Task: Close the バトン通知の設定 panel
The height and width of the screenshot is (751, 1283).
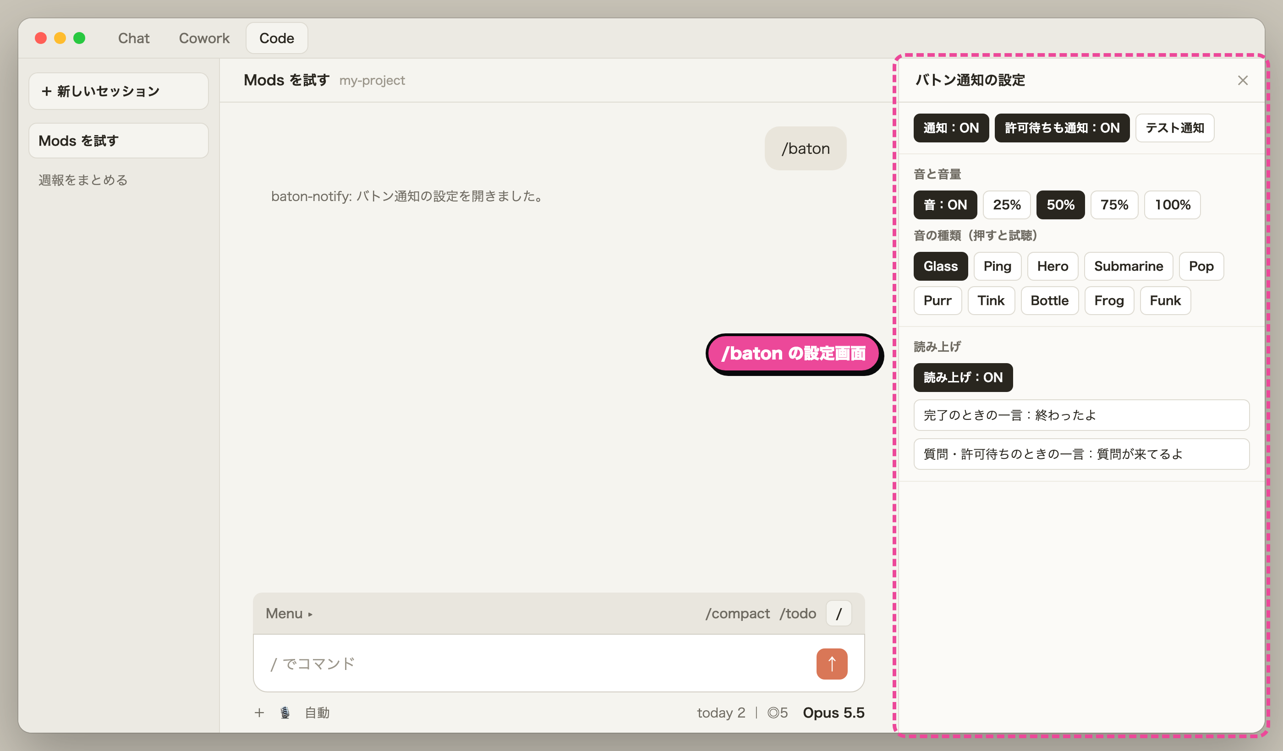Action: [x=1242, y=81]
